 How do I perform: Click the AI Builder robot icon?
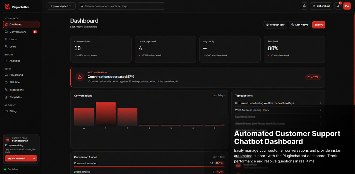pyautogui.click(x=6, y=82)
